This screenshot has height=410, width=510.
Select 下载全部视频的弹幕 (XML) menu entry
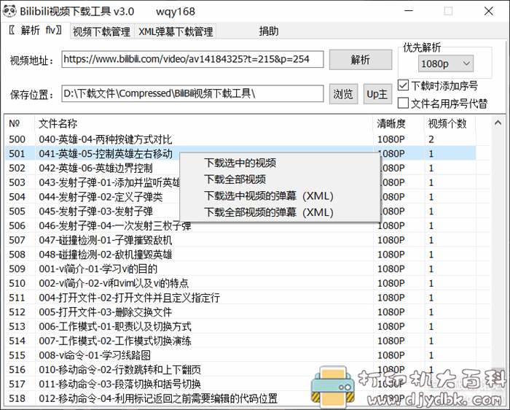click(x=269, y=212)
